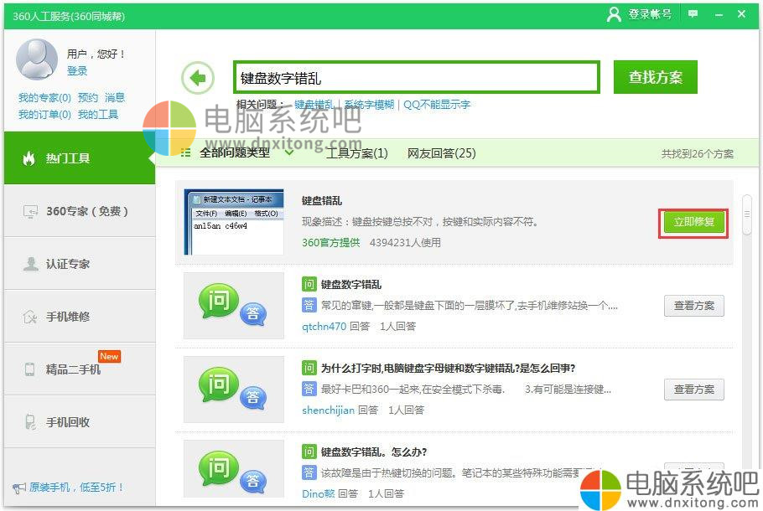This screenshot has height=511, width=763.
Task: Click the 登录帐号 text in title bar
Action: click(x=650, y=14)
